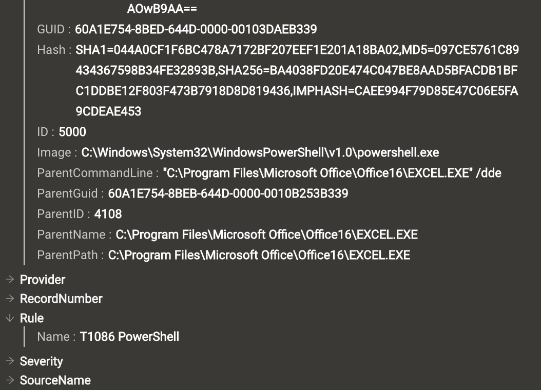The image size is (541, 390).
Task: Select the RecordNumber tree label
Action: pos(61,299)
